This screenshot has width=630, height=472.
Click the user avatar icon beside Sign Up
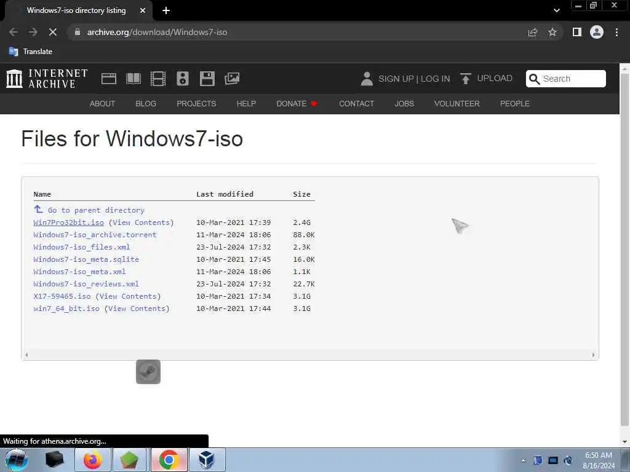click(x=367, y=79)
